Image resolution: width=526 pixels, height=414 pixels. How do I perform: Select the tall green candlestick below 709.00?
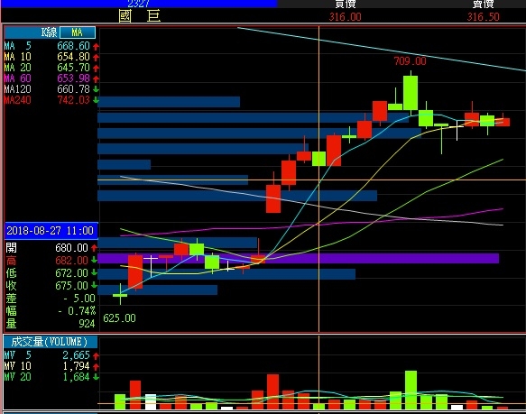pyautogui.click(x=411, y=93)
